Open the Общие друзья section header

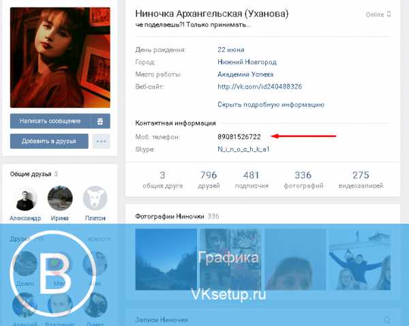(x=31, y=174)
